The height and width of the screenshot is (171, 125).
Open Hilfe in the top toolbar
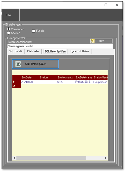[x=8, y=15]
